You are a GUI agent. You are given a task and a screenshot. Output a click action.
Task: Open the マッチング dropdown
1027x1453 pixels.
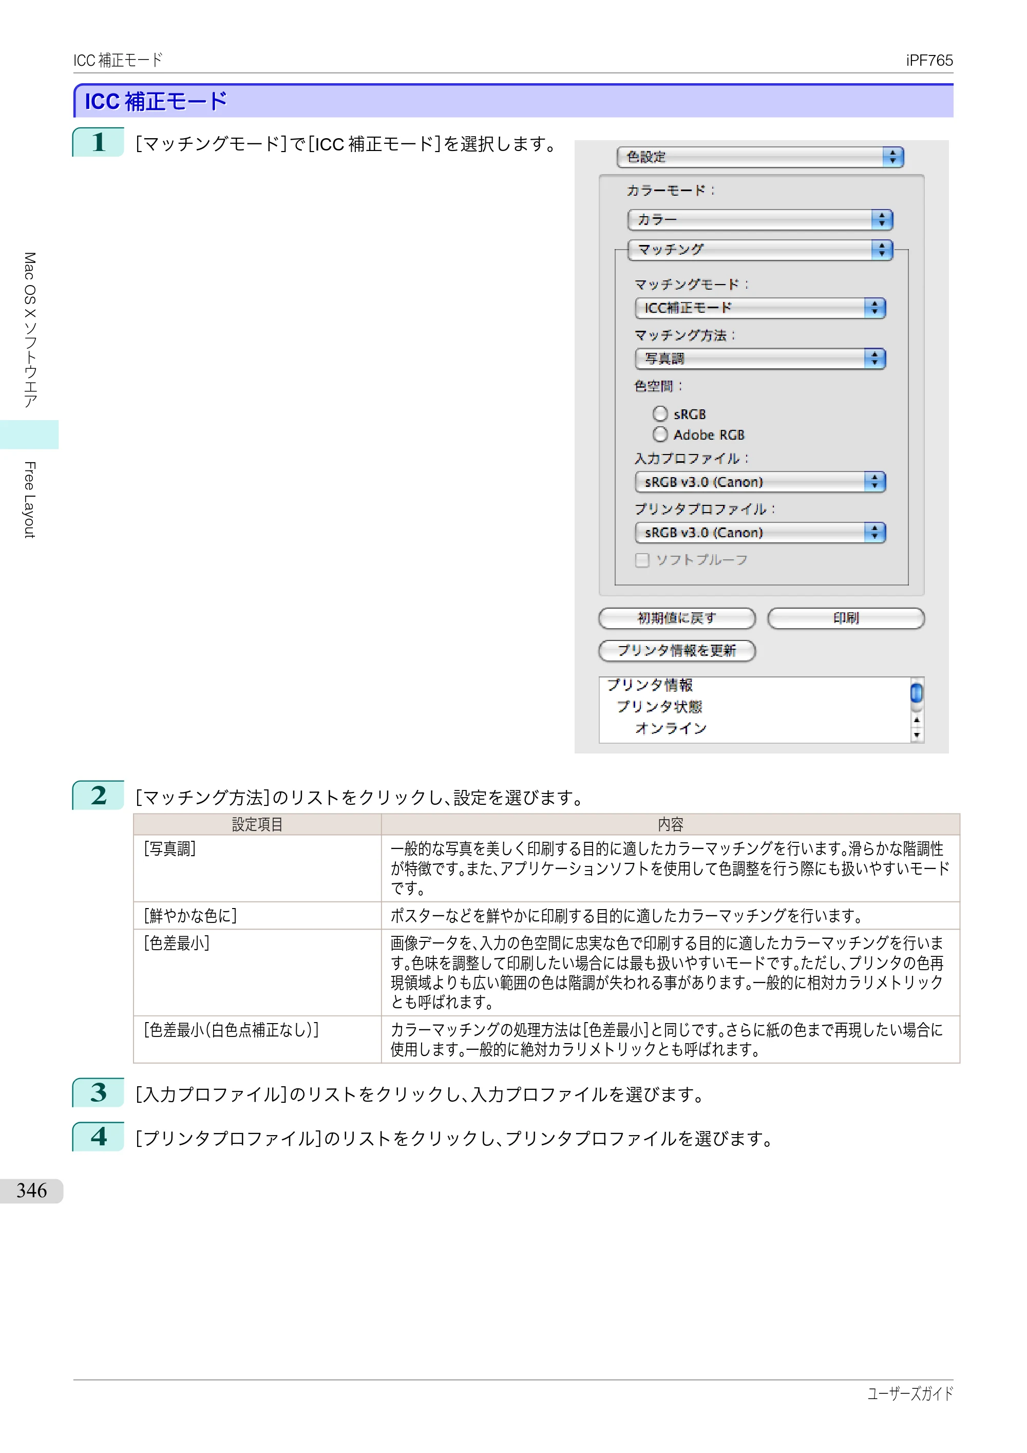760,249
